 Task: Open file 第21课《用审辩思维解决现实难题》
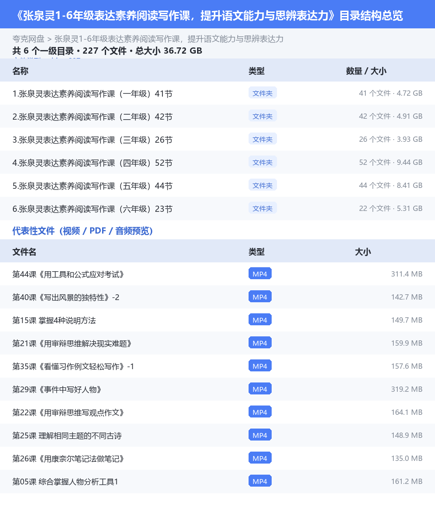coord(72,343)
